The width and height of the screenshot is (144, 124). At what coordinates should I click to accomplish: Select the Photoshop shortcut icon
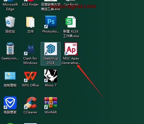coord(50,22)
